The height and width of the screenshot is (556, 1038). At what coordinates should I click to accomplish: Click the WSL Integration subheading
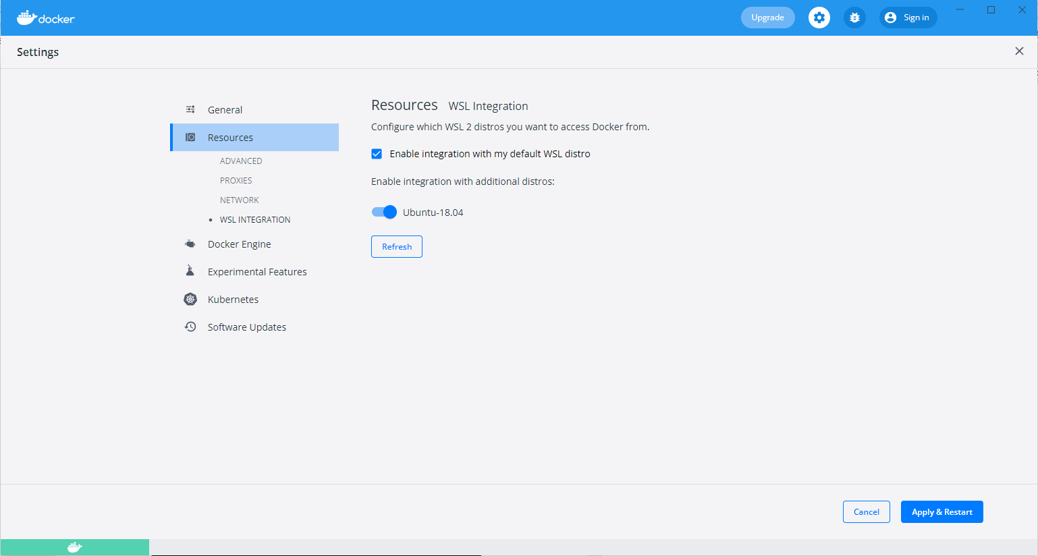488,106
